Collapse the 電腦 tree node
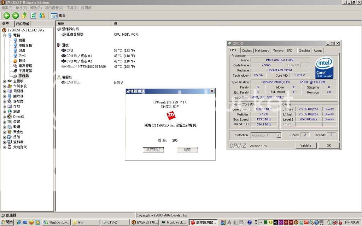This screenshot has width=362, height=226. pyautogui.click(x=4, y=36)
